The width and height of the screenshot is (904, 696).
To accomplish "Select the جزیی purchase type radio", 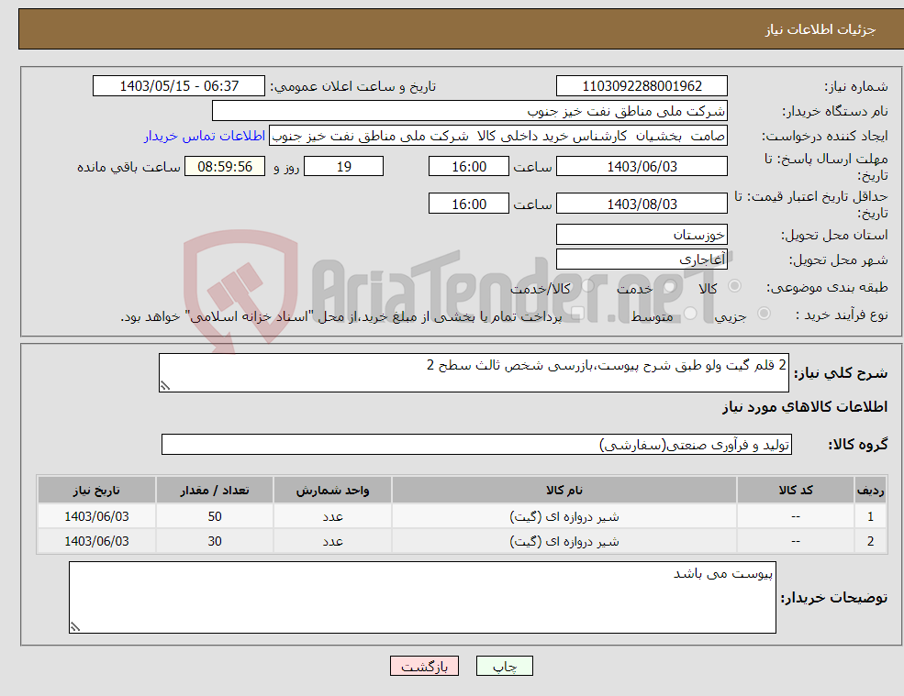I will point(764,314).
